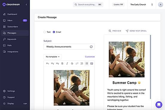The width and height of the screenshot is (165, 110).
Task: Click in the Search everything field
Action: pos(88,4)
